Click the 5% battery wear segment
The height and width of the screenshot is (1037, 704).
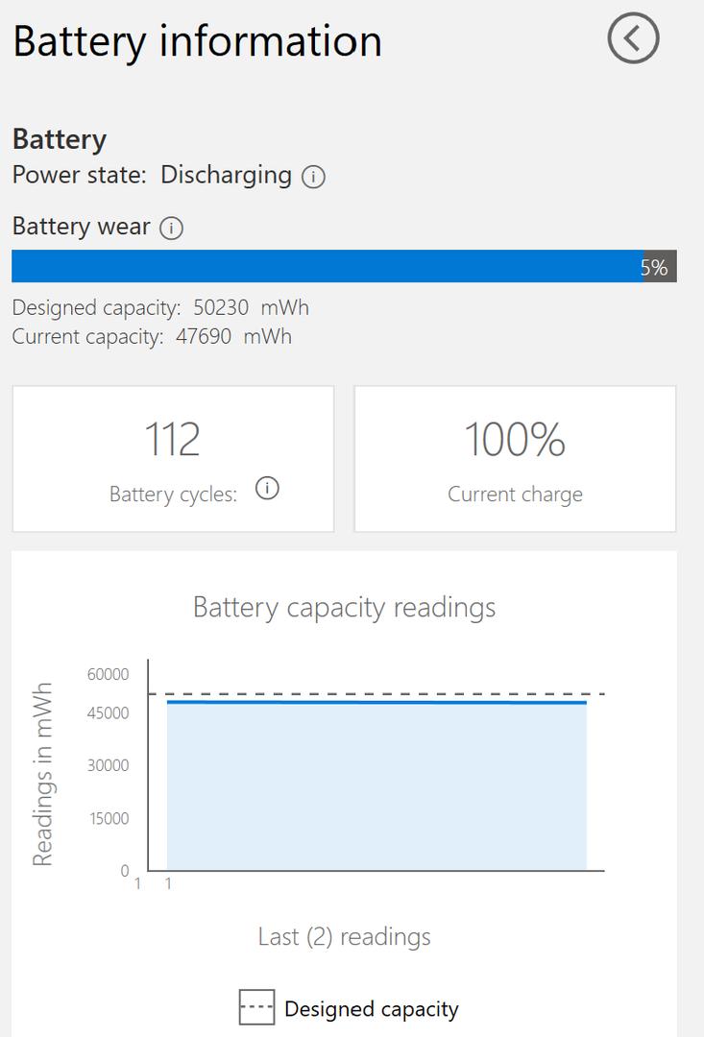tap(660, 267)
